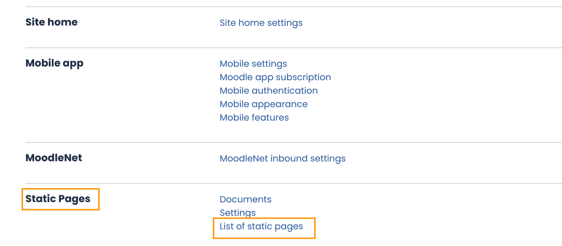Click the MoodleNet section heading
The image size is (562, 246).
tap(53, 158)
